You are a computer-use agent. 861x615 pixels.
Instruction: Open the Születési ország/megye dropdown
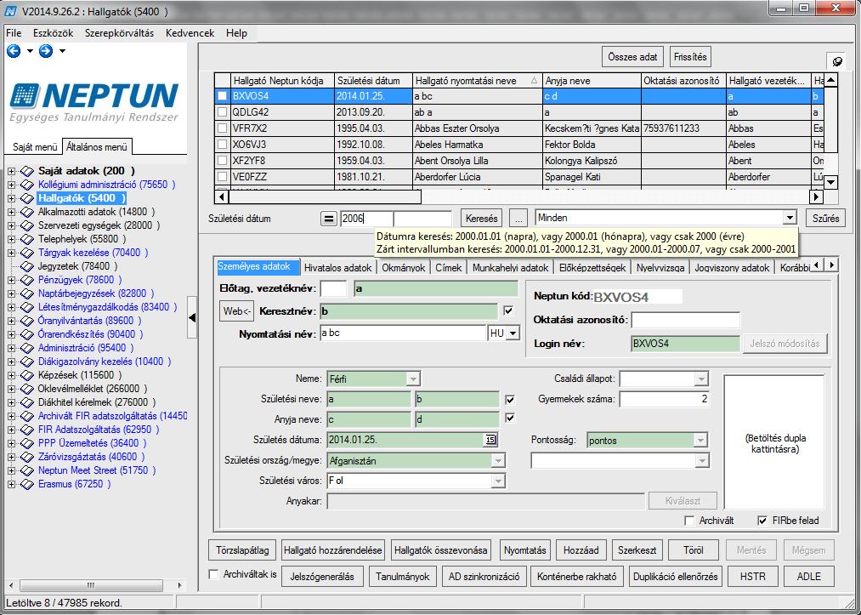pos(498,460)
